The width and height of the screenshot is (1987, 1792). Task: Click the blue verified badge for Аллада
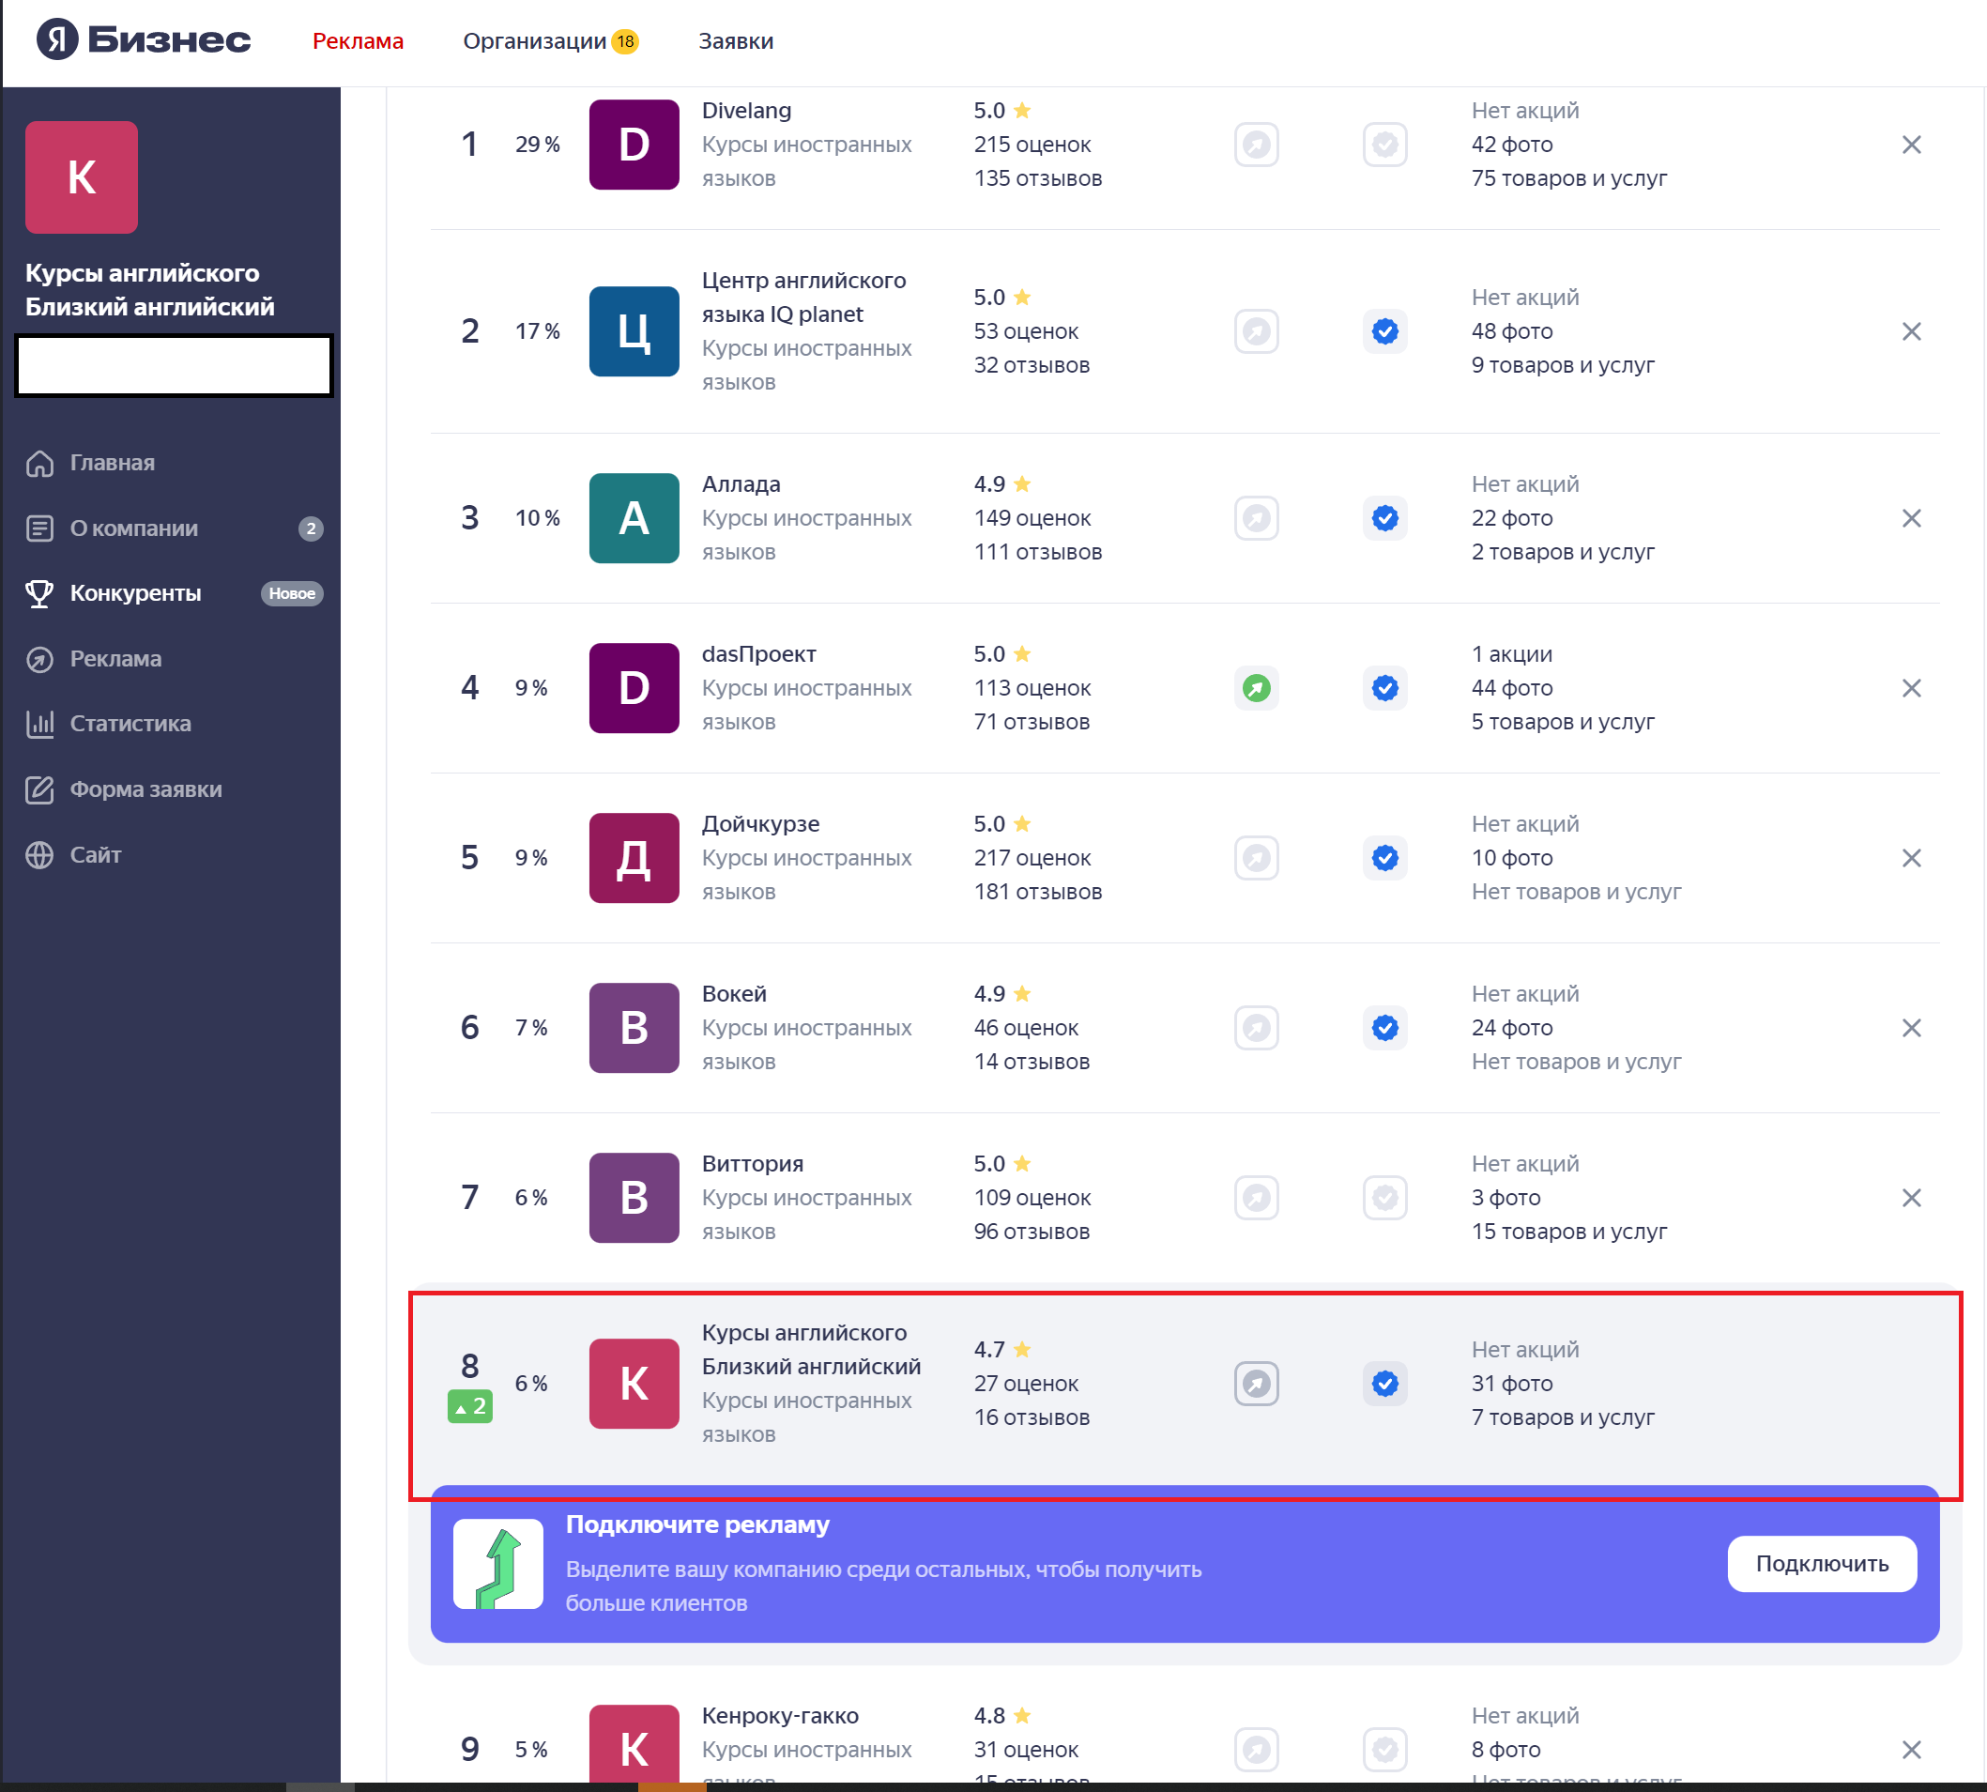click(x=1384, y=518)
